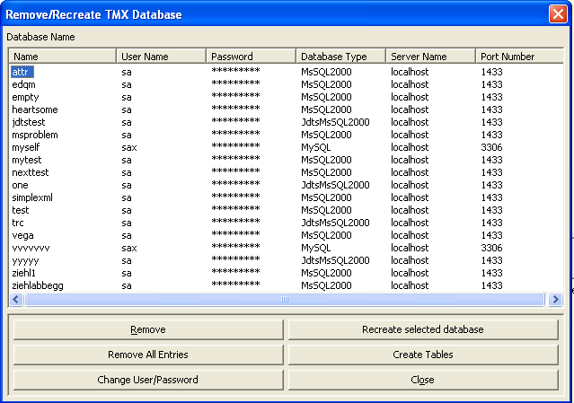Viewport: 574px width, 403px height.
Task: Click the horizontal scrollbar thumb
Action: tap(285, 300)
